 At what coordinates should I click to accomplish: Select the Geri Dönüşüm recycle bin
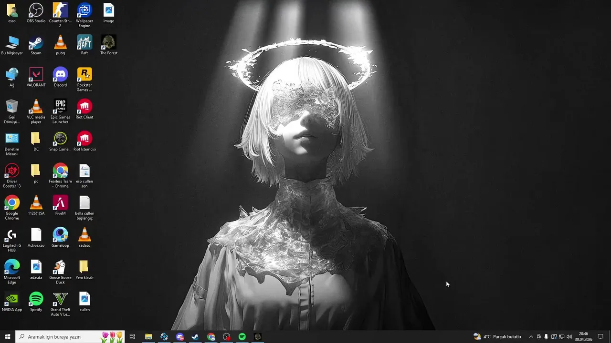pyautogui.click(x=12, y=111)
